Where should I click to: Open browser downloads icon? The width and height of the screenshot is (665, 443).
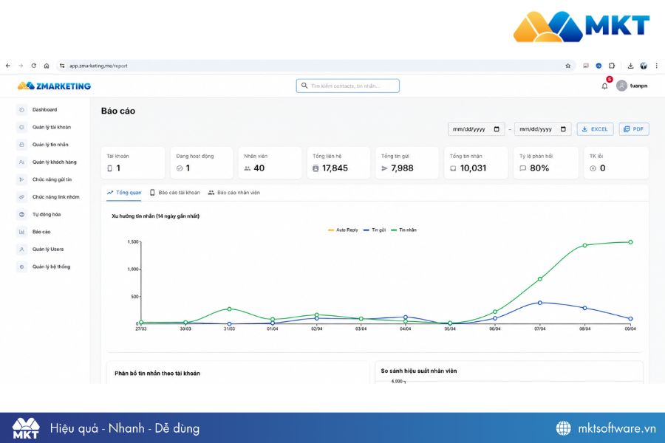(631, 66)
